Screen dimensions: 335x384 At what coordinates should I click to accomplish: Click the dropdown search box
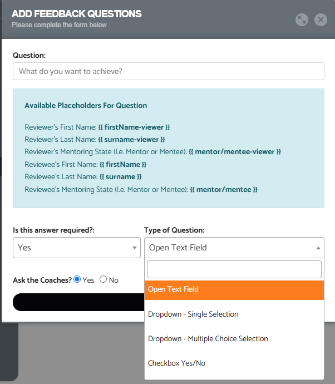(234, 269)
